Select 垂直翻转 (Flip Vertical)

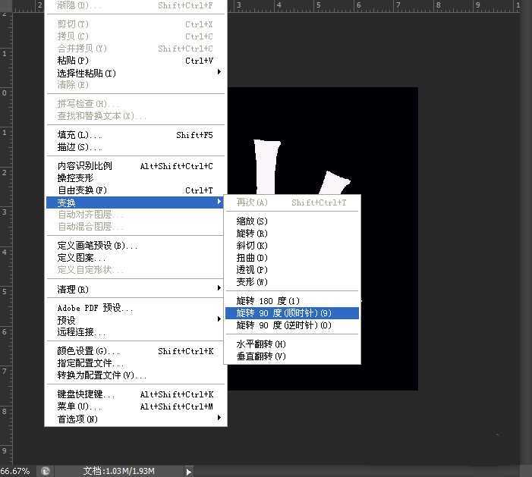point(261,356)
